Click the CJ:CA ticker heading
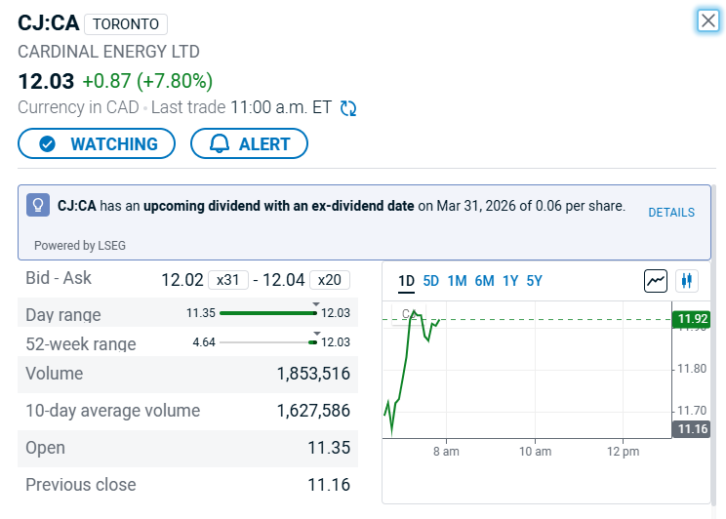Screen dimensions: 726x519 (x=48, y=23)
